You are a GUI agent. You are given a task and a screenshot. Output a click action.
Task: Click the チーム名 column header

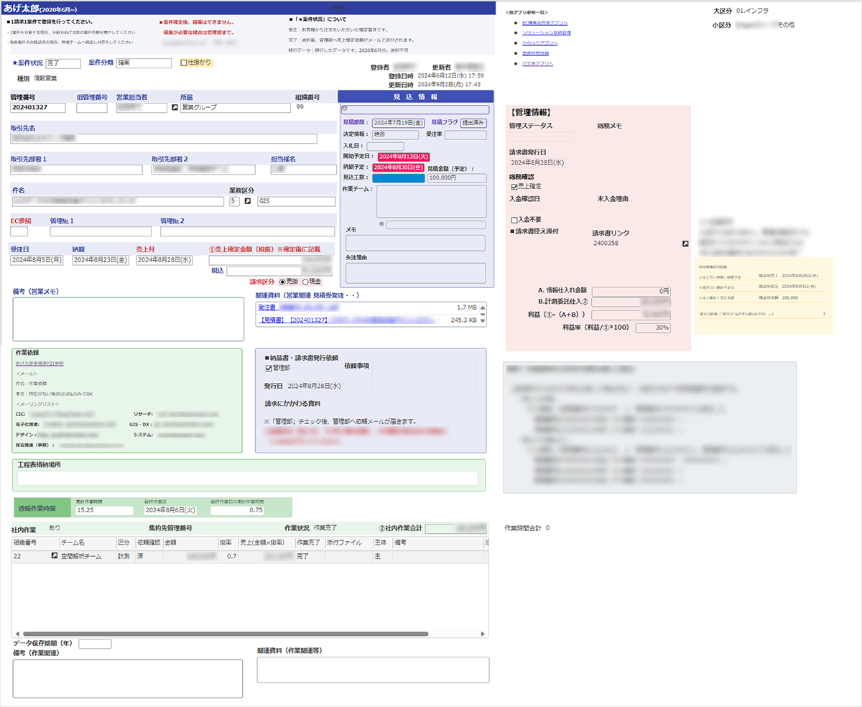[73, 542]
